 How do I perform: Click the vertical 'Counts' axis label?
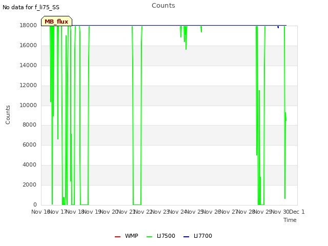tap(8, 115)
